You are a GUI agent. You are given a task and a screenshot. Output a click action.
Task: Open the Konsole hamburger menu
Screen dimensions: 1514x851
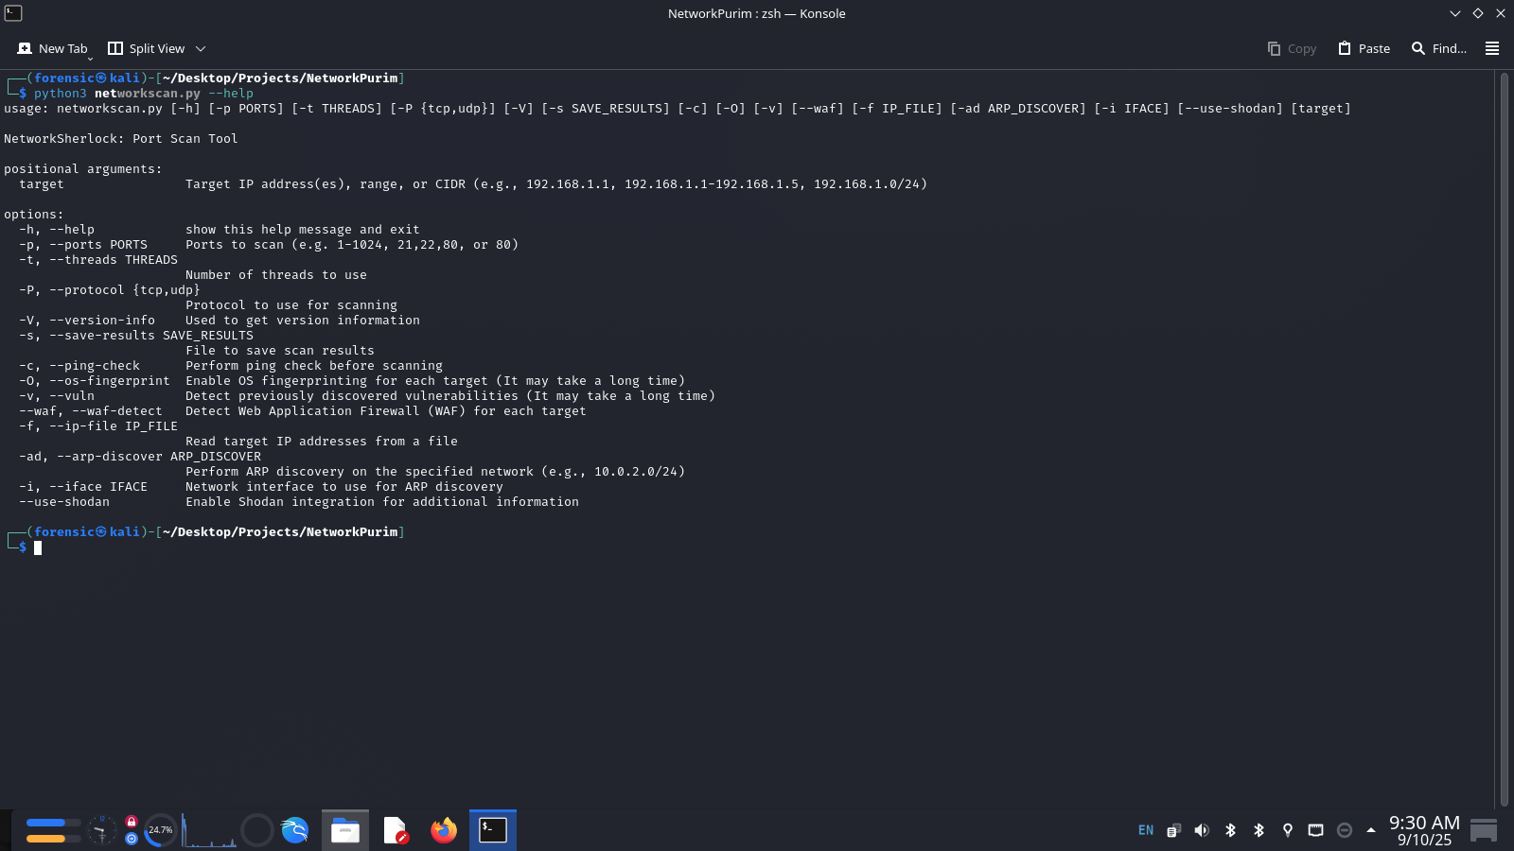[x=1492, y=48]
